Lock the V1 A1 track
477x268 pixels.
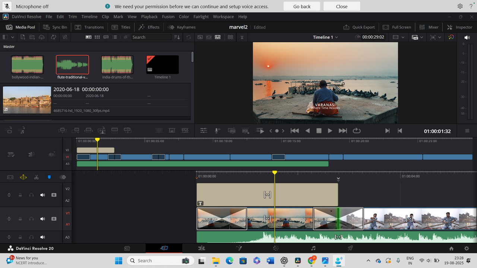pyautogui.click(x=20, y=219)
